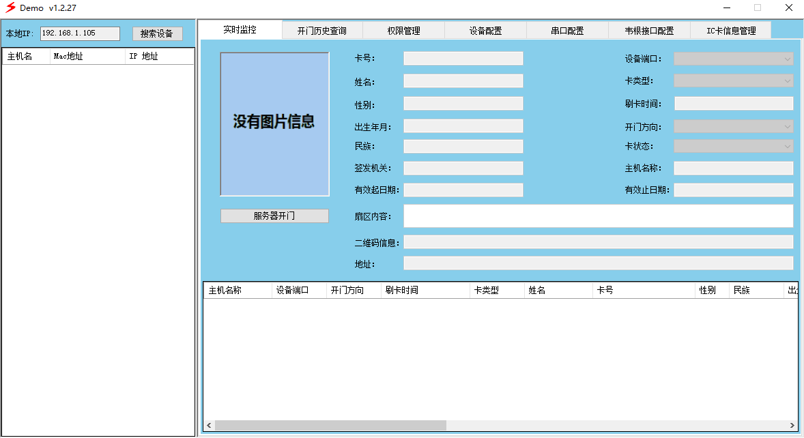Go to the 串口配置 tab
Viewport: 804px width, 438px height.
tap(567, 31)
